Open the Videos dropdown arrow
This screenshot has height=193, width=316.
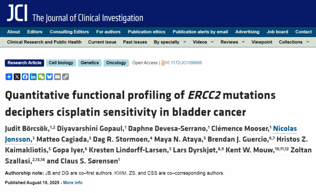tap(212, 42)
